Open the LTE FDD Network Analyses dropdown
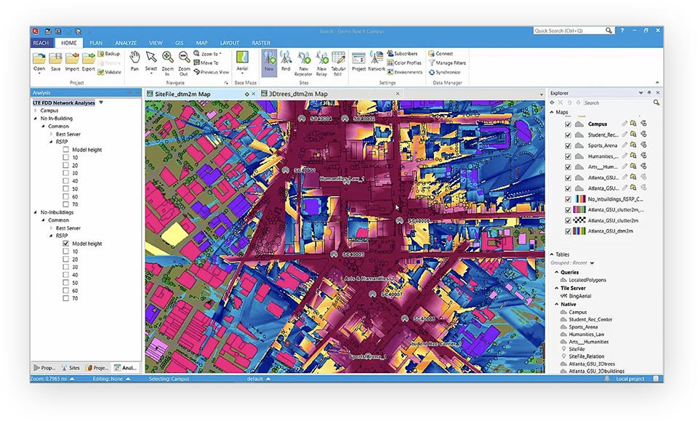Screen dimensions: 698x421 point(102,103)
